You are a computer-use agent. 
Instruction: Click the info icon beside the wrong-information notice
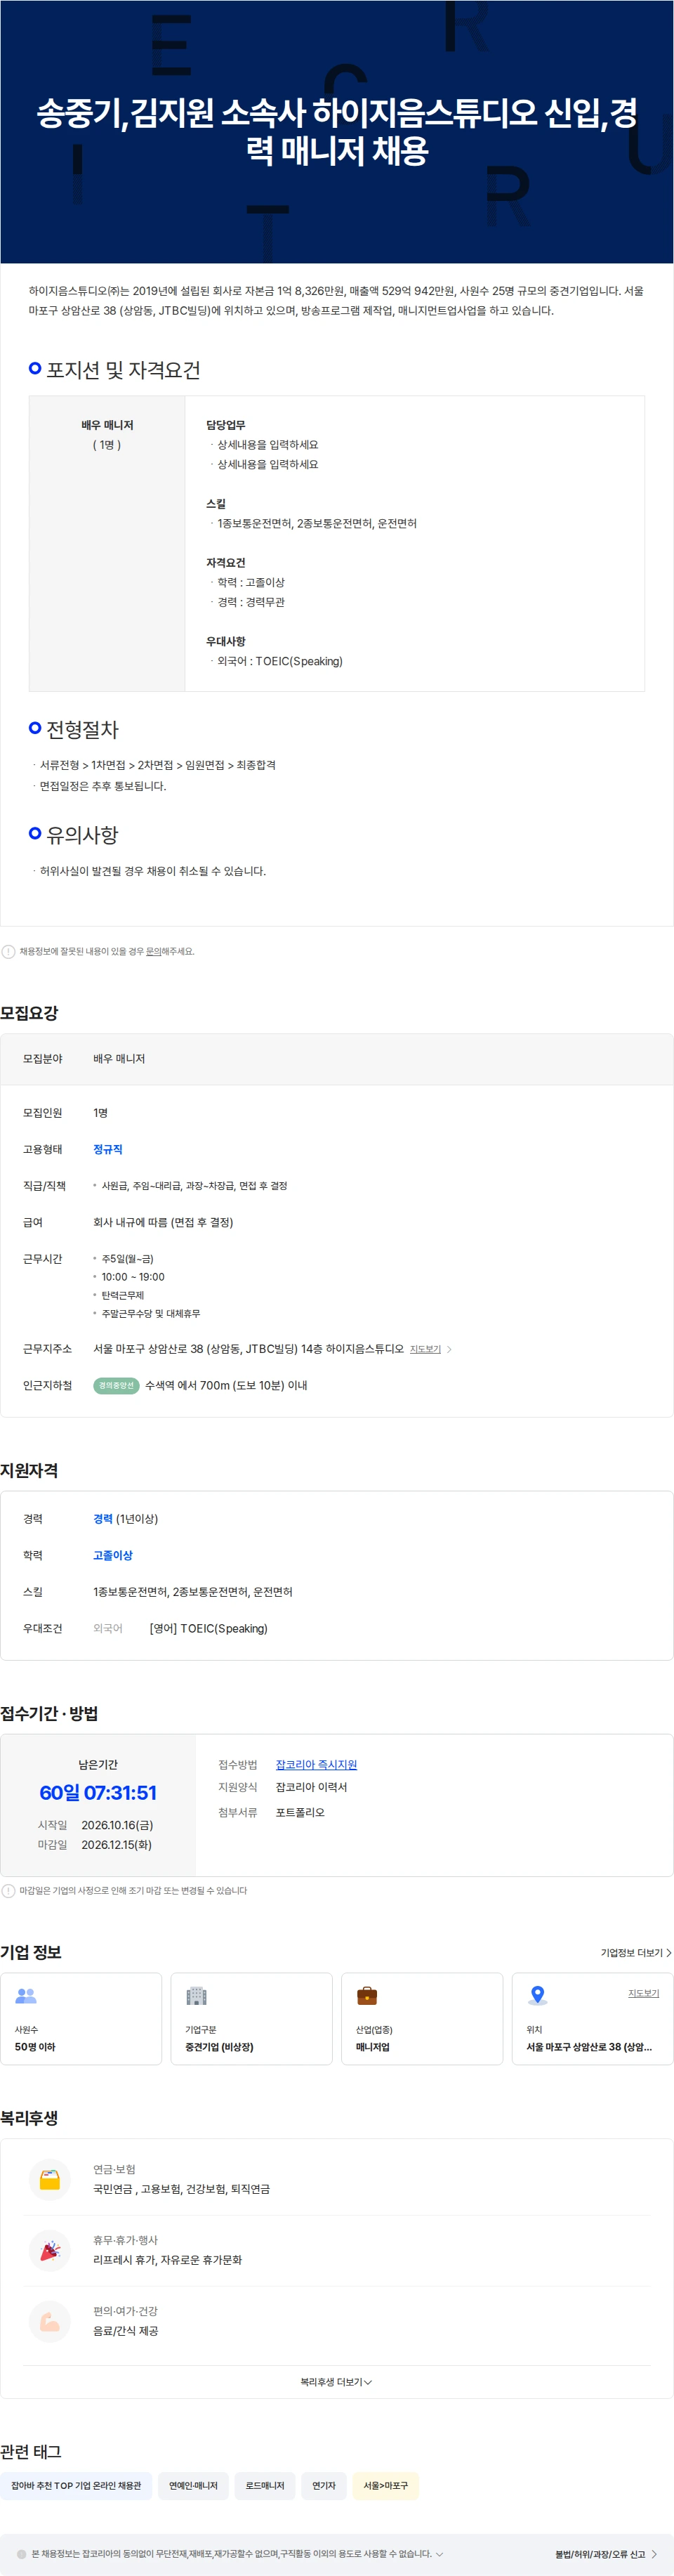click(8, 951)
